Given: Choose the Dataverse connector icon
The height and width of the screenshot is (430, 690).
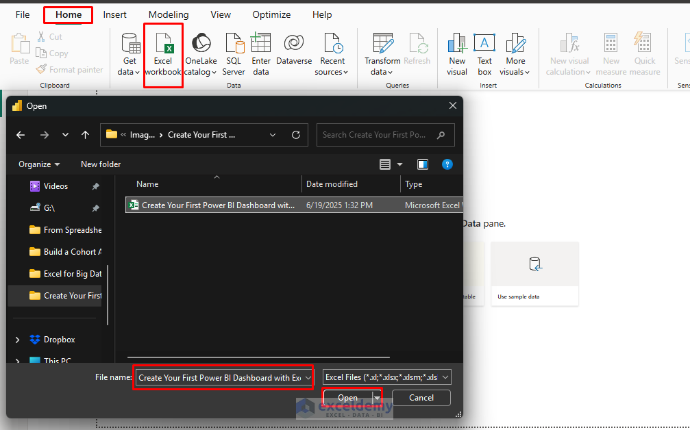Looking at the screenshot, I should pos(294,43).
